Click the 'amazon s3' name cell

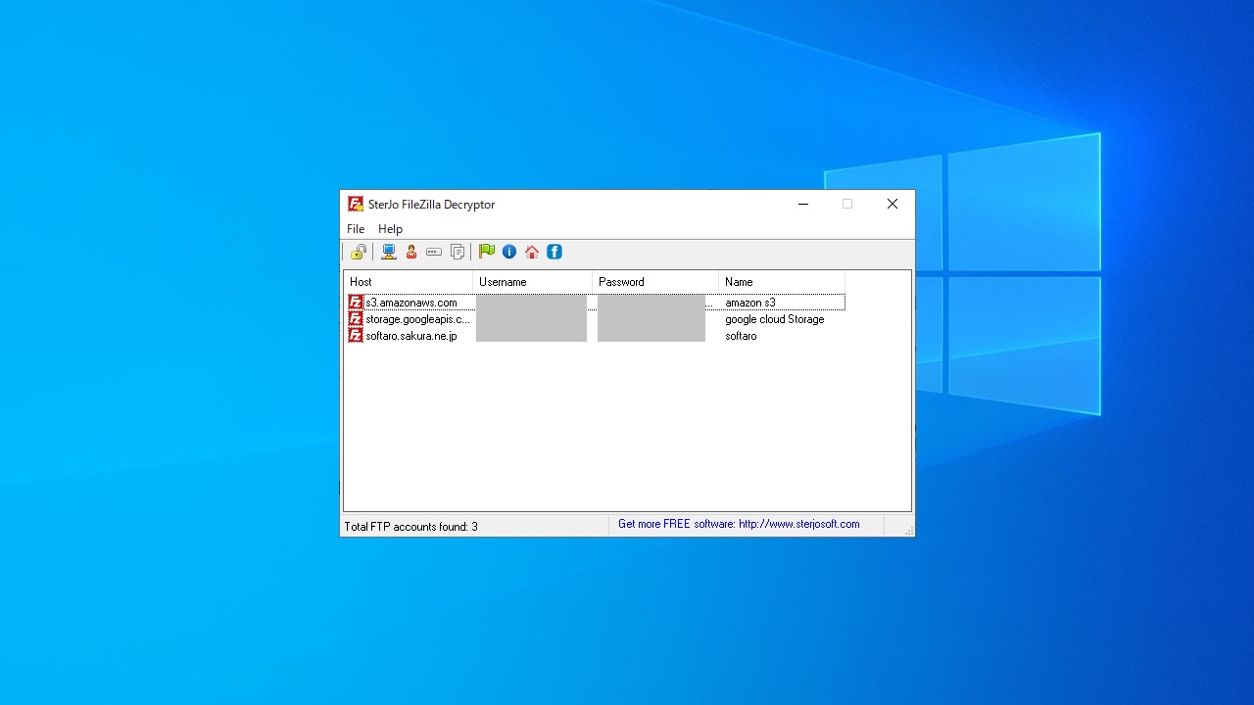click(750, 303)
